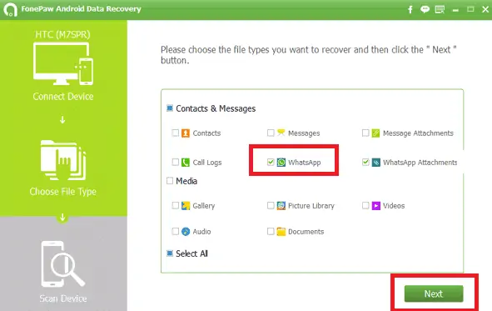Viewport: 492px width, 311px height.
Task: Click the Call Logs label text
Action: [x=207, y=163]
